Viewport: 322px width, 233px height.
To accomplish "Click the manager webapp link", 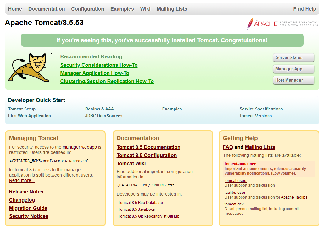I will [80, 147].
